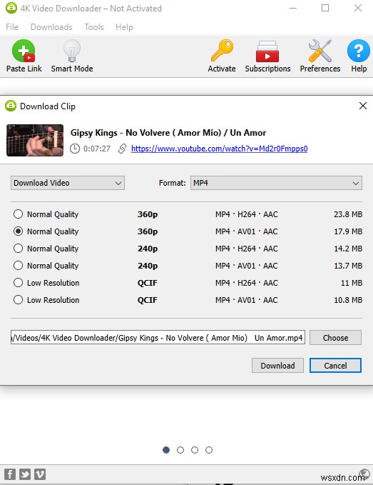Go to the fourth page indicator dot
Screen dimensions: 373x485
click(x=209, y=450)
